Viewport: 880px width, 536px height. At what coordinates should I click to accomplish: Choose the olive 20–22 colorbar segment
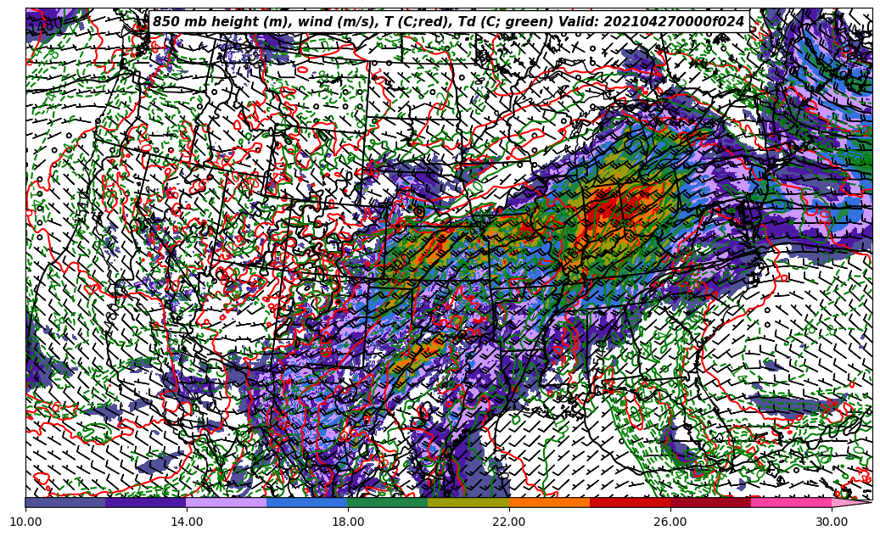(468, 502)
